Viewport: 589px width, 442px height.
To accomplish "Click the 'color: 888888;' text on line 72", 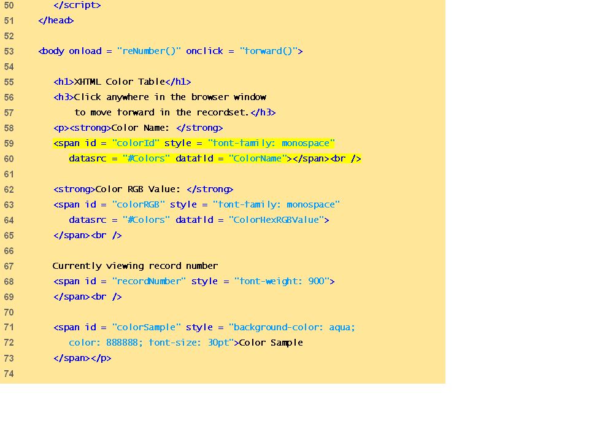I will [106, 343].
